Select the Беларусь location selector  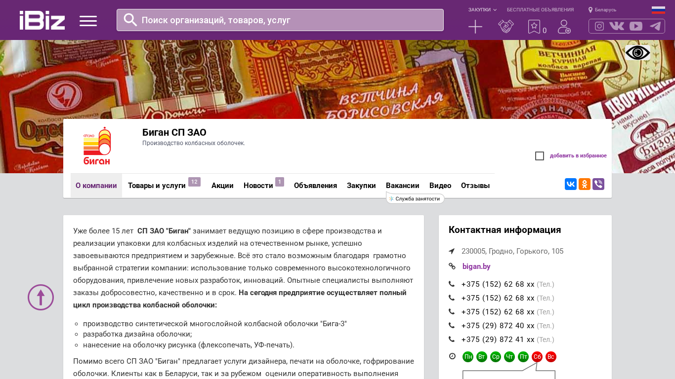(602, 10)
